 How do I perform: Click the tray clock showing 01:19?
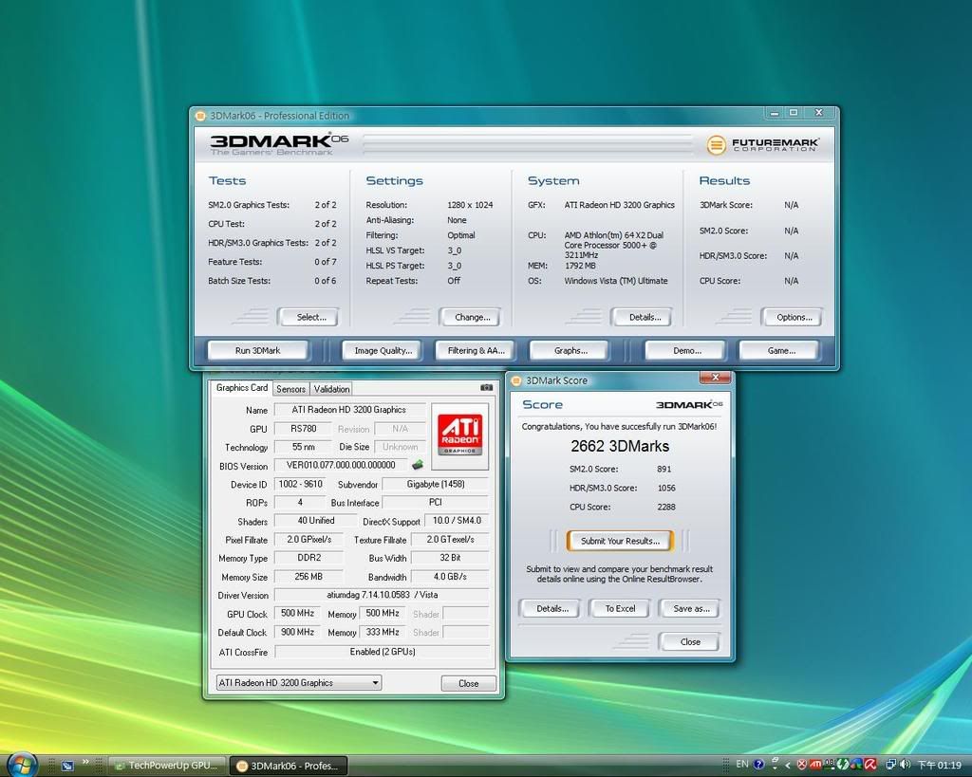[x=940, y=766]
